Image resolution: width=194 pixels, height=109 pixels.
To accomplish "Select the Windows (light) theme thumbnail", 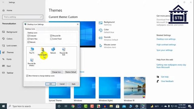I will (x=110, y=88).
